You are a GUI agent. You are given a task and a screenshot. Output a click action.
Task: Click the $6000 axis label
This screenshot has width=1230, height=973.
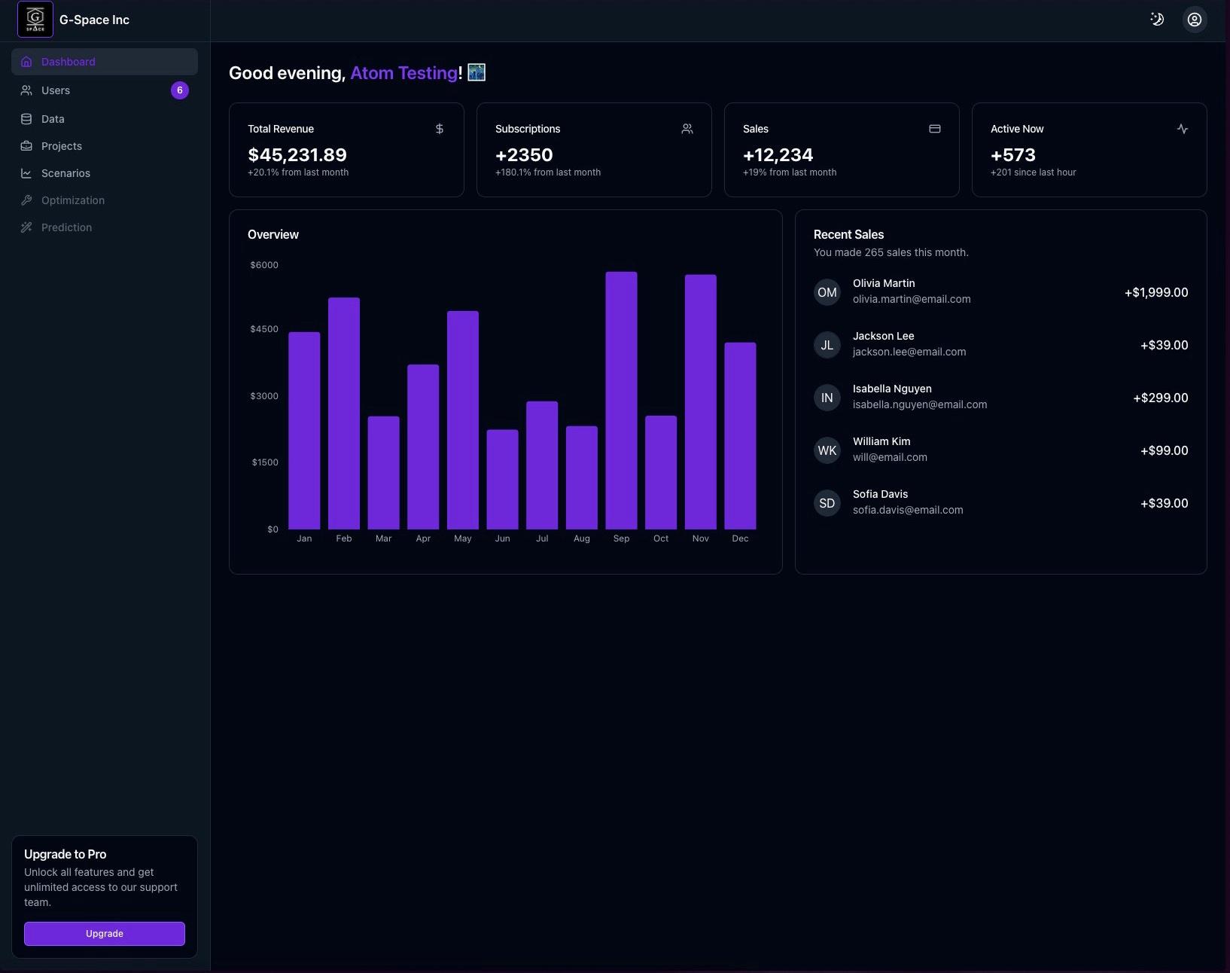click(x=264, y=265)
